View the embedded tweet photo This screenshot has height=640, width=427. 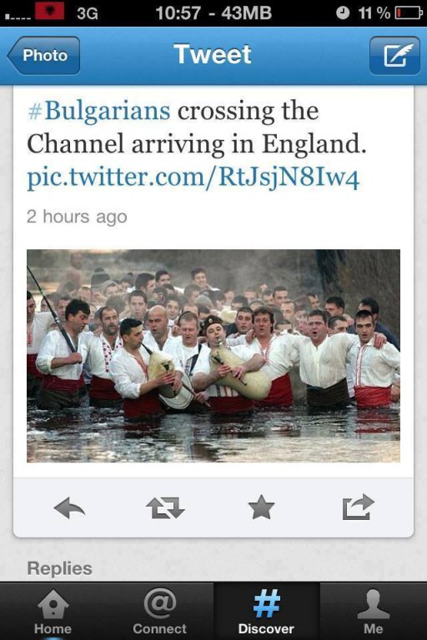213,356
